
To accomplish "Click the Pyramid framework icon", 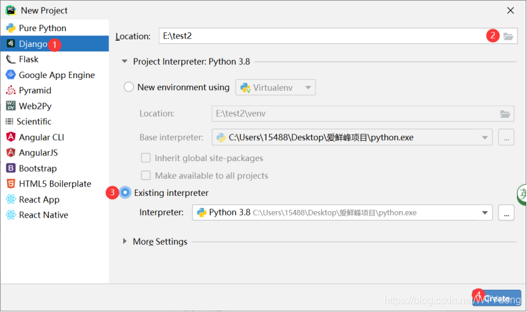I will click(11, 90).
